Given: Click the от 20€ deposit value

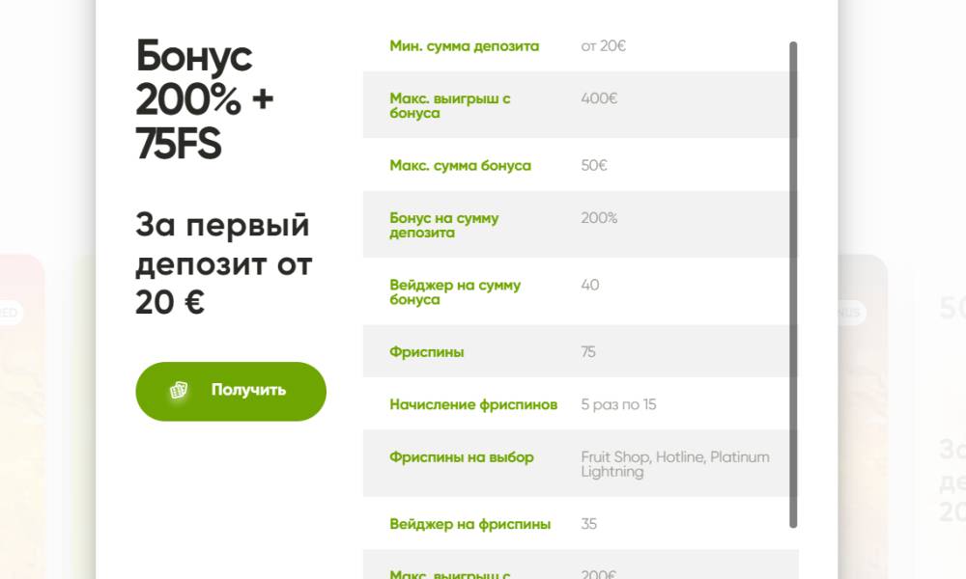Looking at the screenshot, I should click(x=603, y=46).
